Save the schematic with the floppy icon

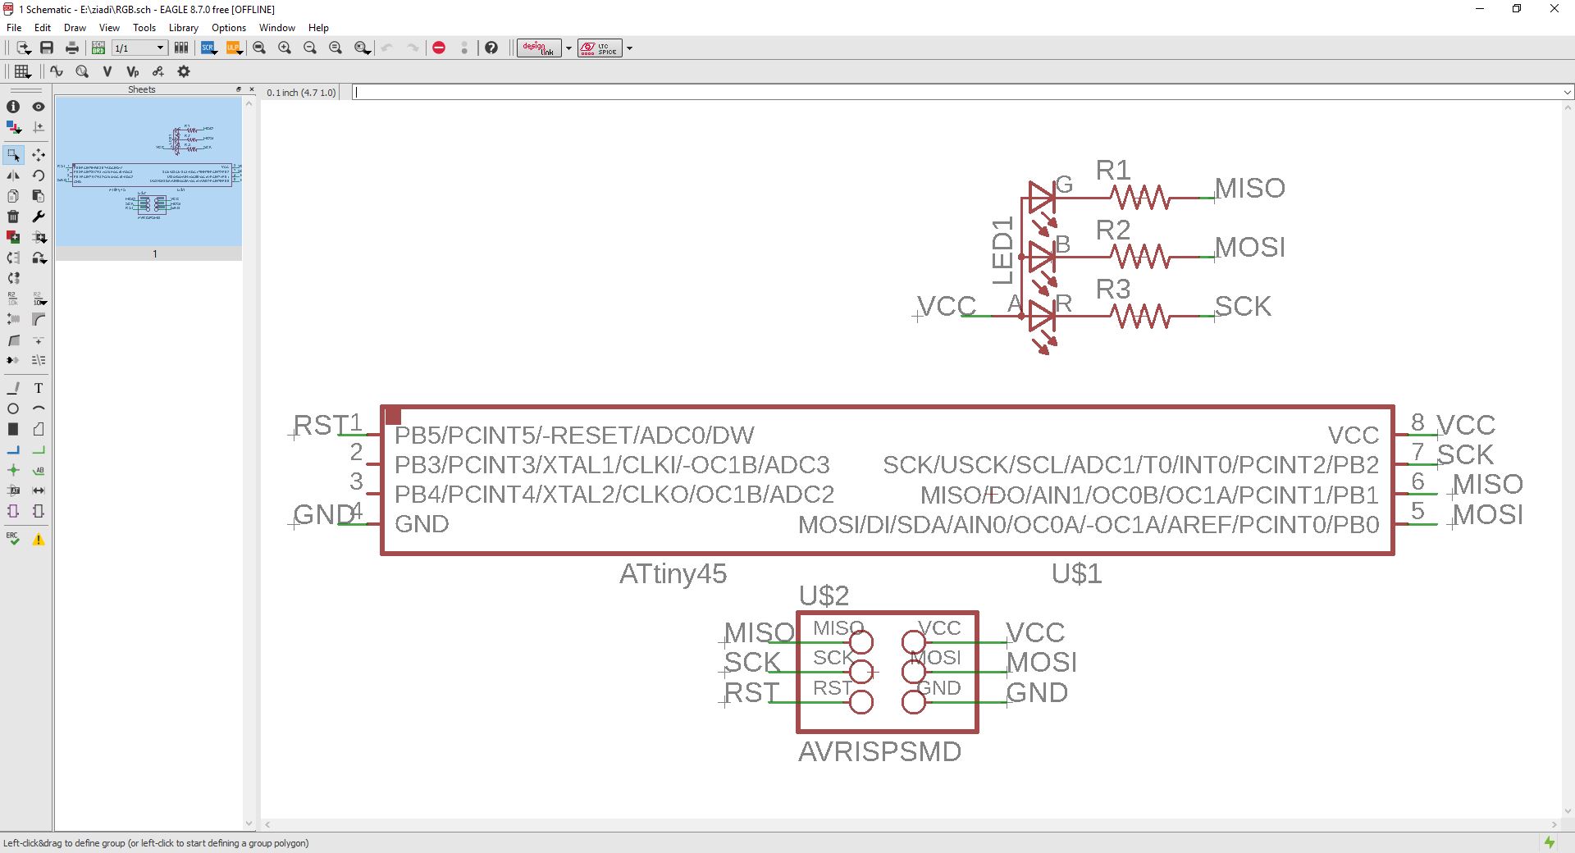(x=47, y=48)
